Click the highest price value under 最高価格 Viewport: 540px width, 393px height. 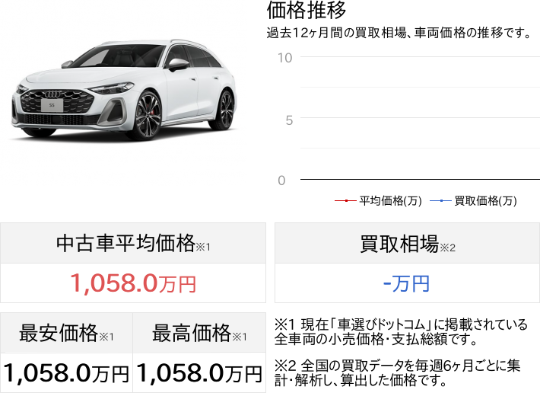pyautogui.click(x=199, y=373)
